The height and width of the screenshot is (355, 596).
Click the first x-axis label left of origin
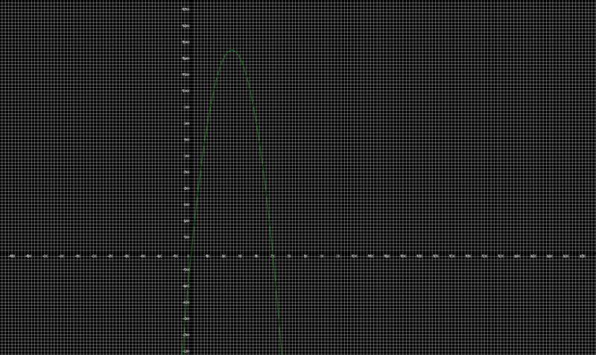click(x=175, y=256)
